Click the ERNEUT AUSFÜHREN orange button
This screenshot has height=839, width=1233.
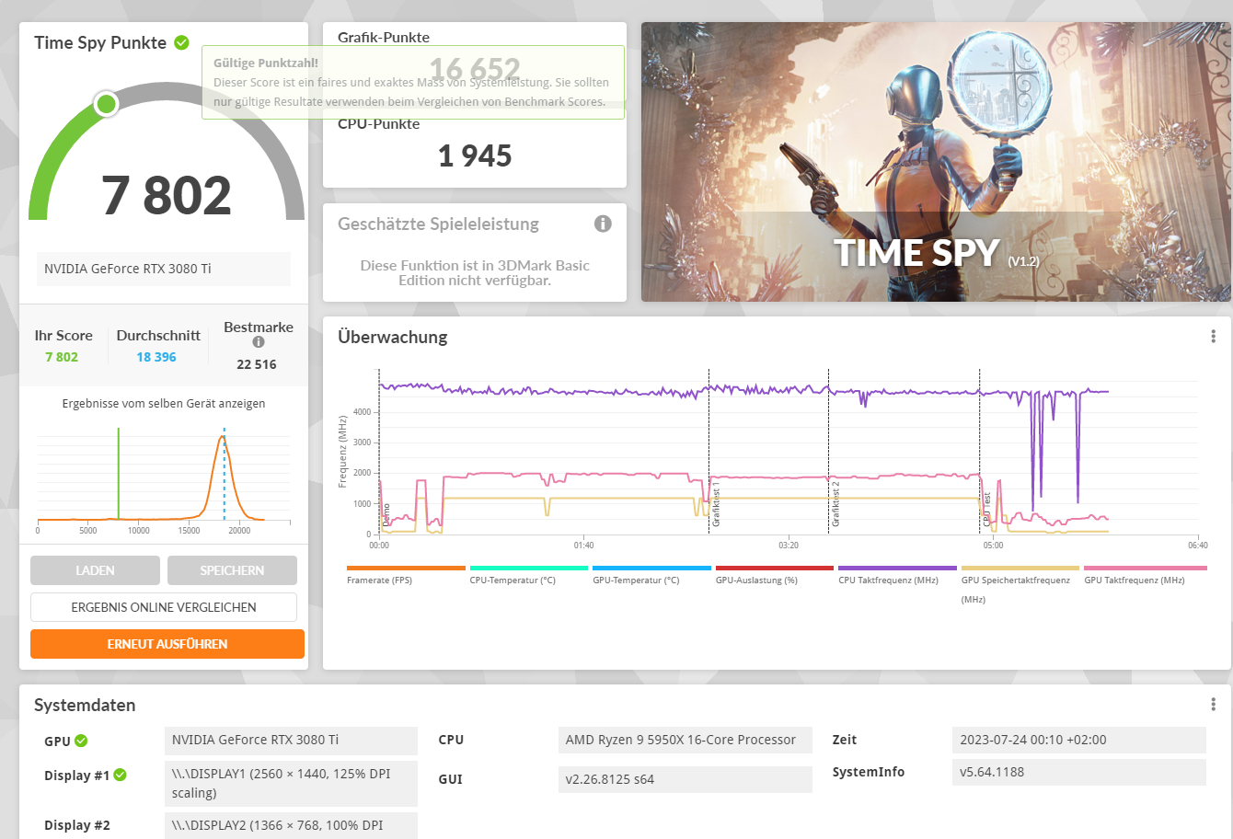point(167,644)
